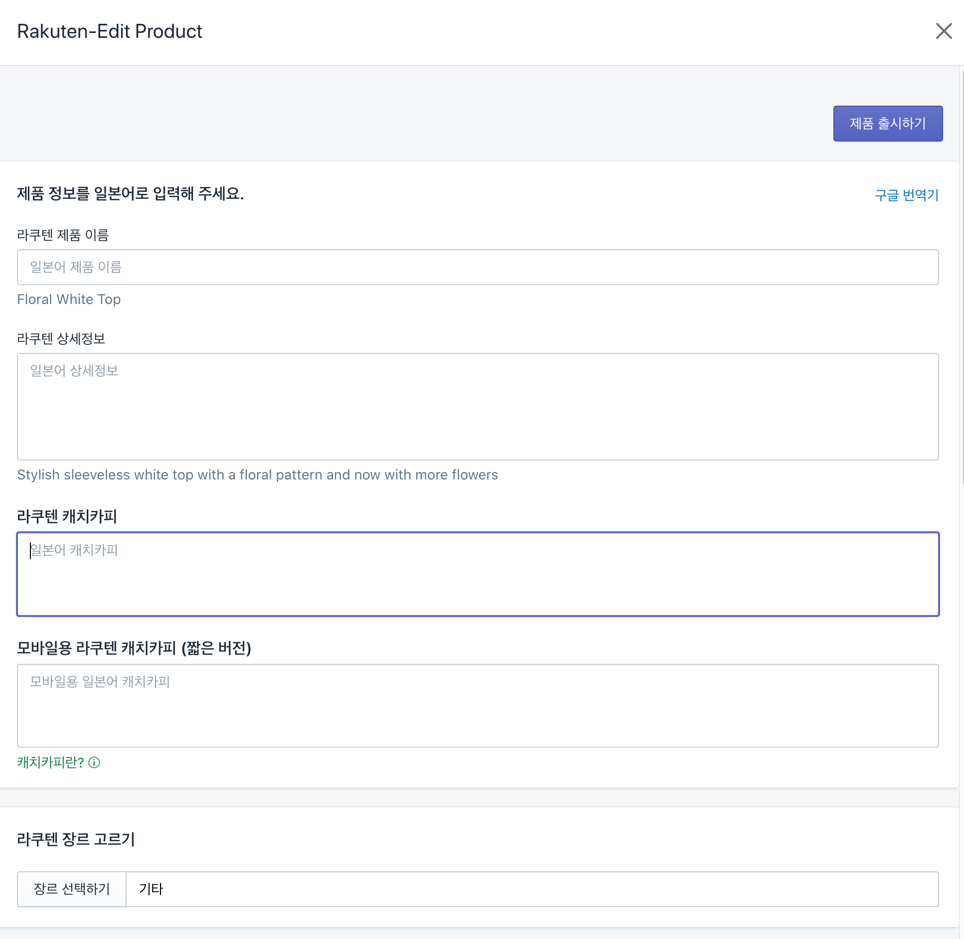Focus the 모바일용 일본어 캐치카피 textarea
Viewport: 964px width, 939px height.
click(x=478, y=706)
